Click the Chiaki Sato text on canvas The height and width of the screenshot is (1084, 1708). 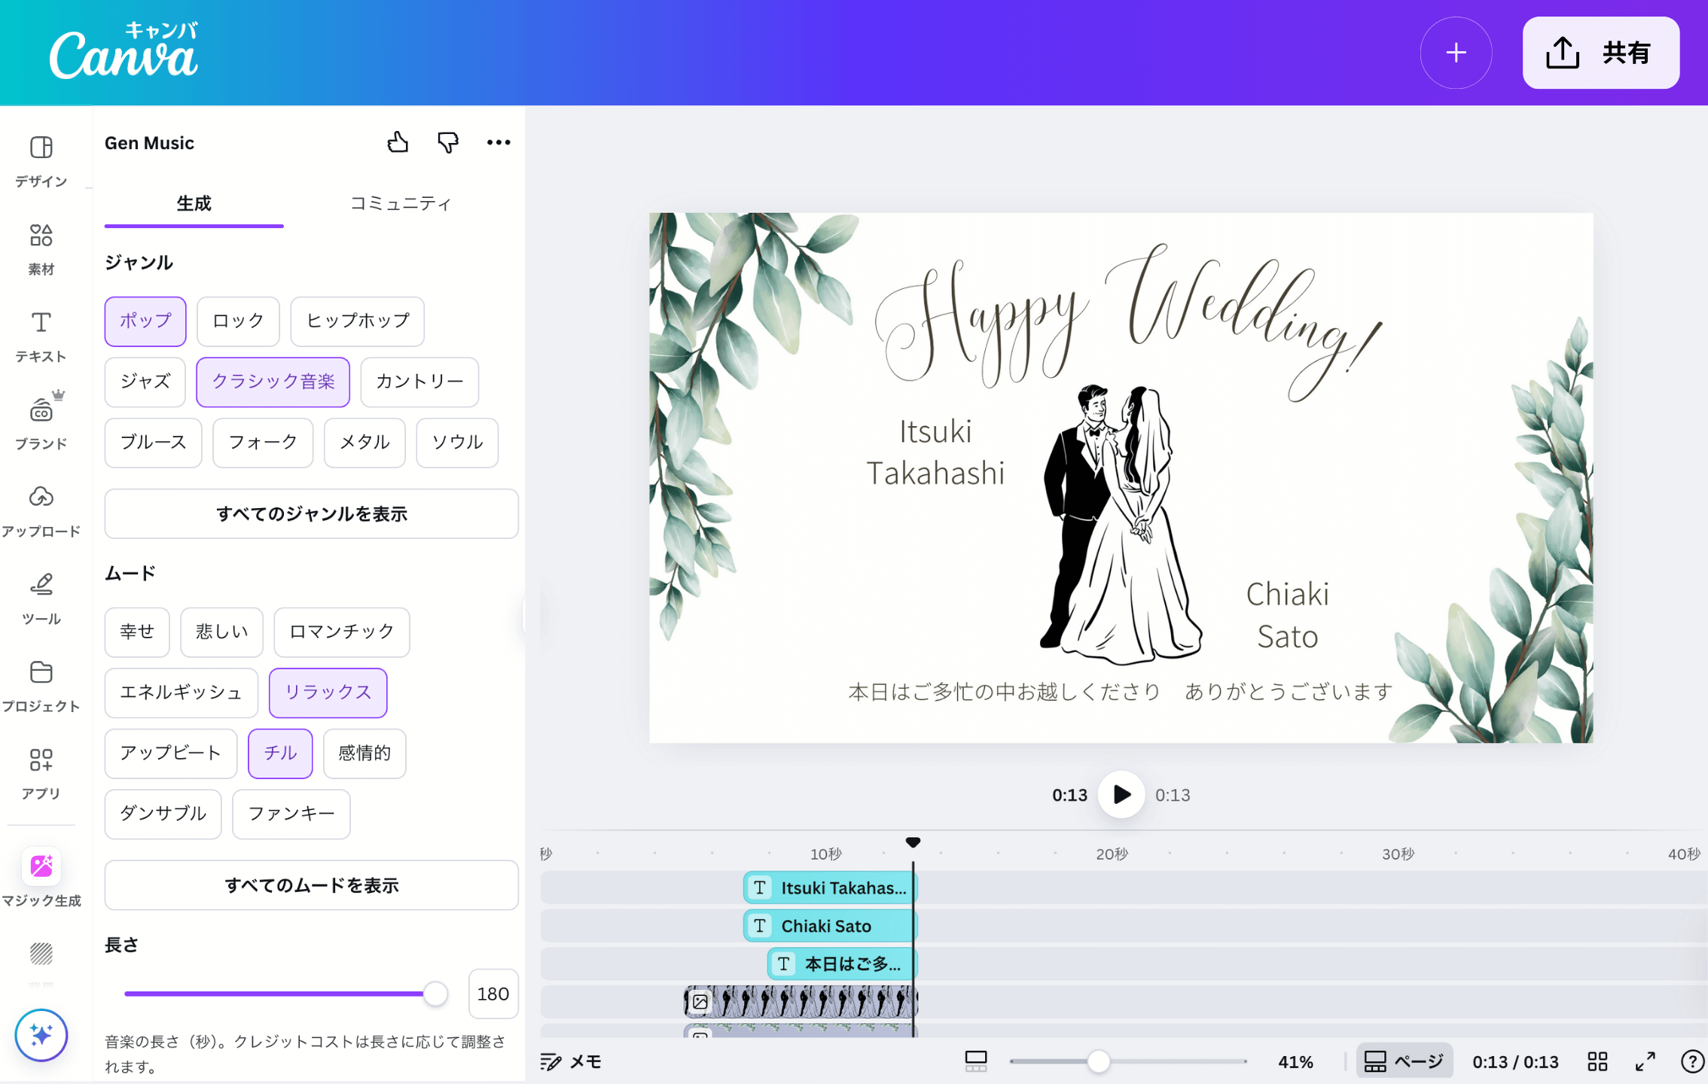coord(1288,615)
